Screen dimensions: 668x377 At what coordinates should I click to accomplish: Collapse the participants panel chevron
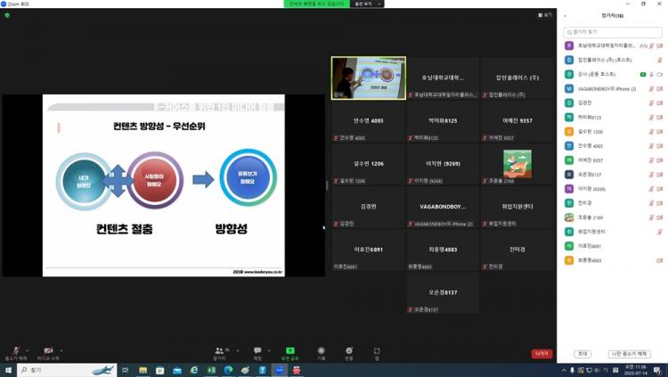(565, 15)
